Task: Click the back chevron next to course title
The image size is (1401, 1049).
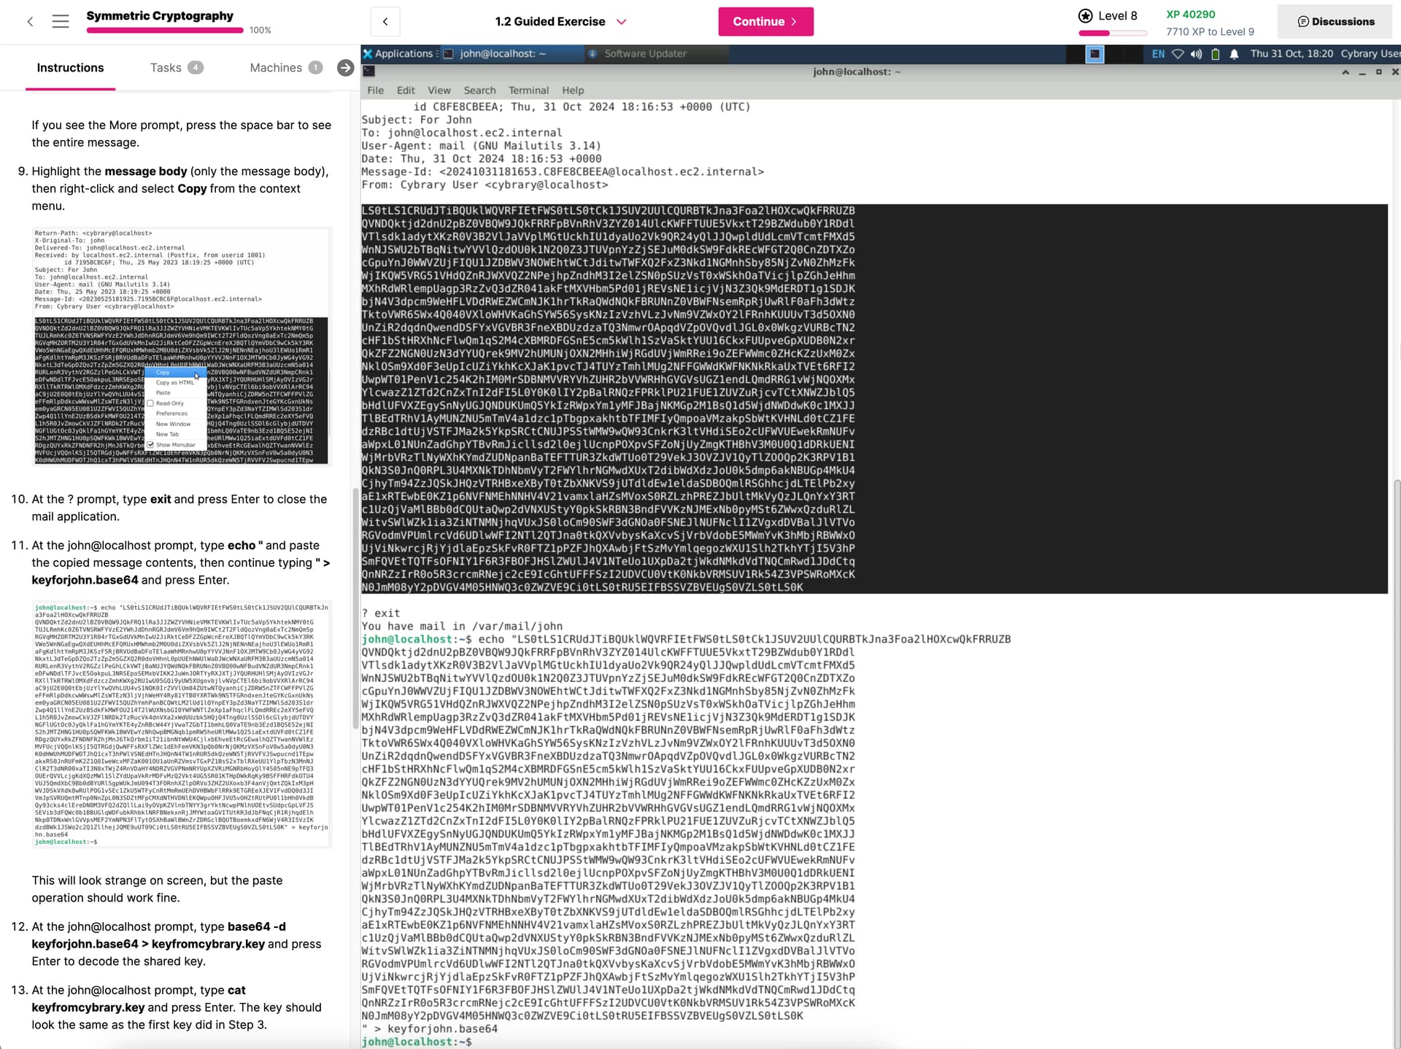Action: [x=30, y=22]
